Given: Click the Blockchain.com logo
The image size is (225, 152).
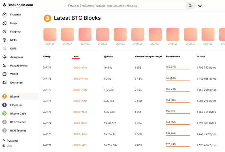Looking at the screenshot, I should (x=17, y=5).
